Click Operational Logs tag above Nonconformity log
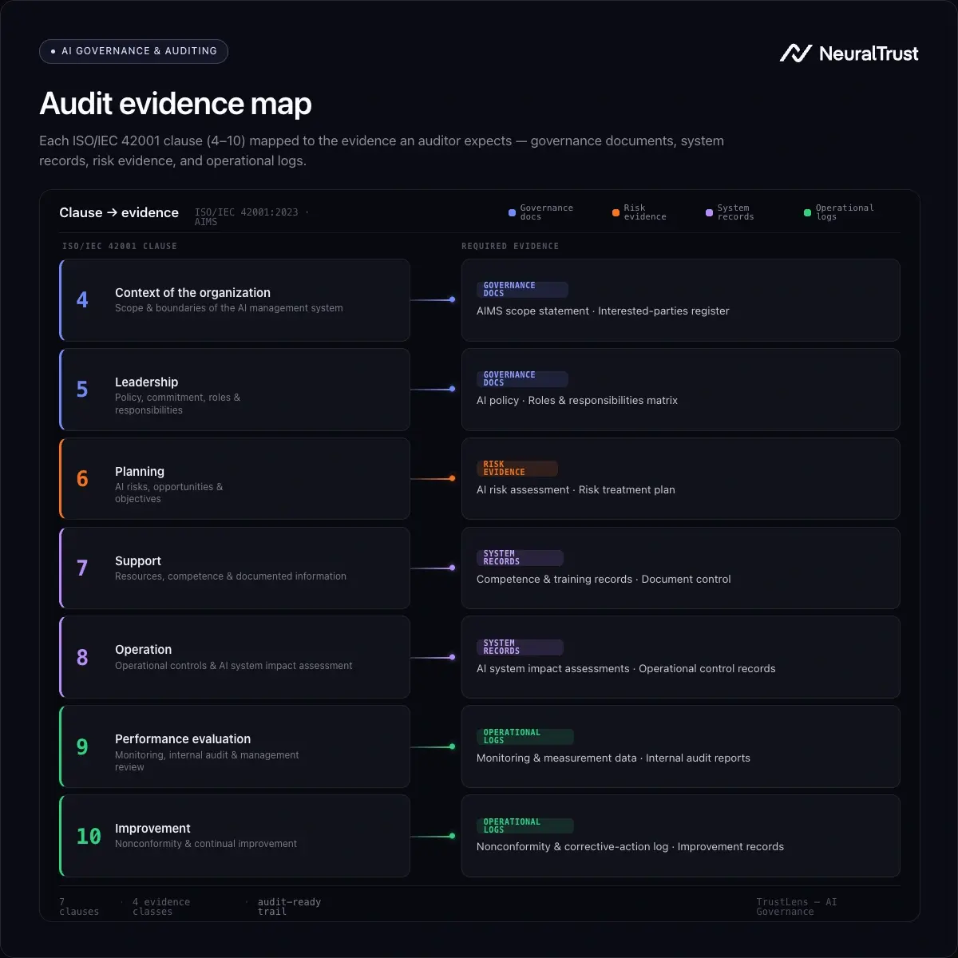The image size is (958, 958). tap(525, 826)
